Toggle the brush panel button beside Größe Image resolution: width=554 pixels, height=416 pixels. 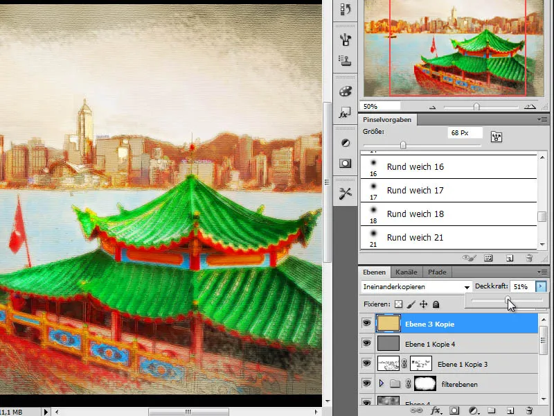(x=497, y=137)
